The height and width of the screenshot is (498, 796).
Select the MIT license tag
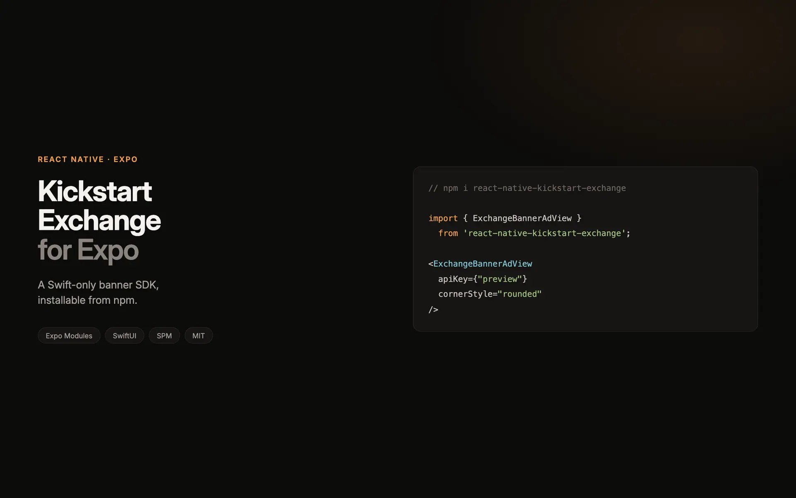199,335
